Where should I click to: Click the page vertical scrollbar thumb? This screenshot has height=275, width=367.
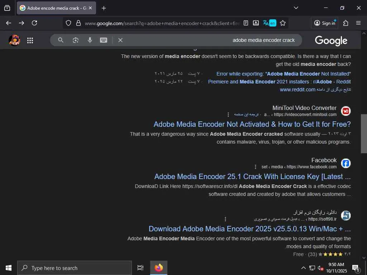click(364, 134)
